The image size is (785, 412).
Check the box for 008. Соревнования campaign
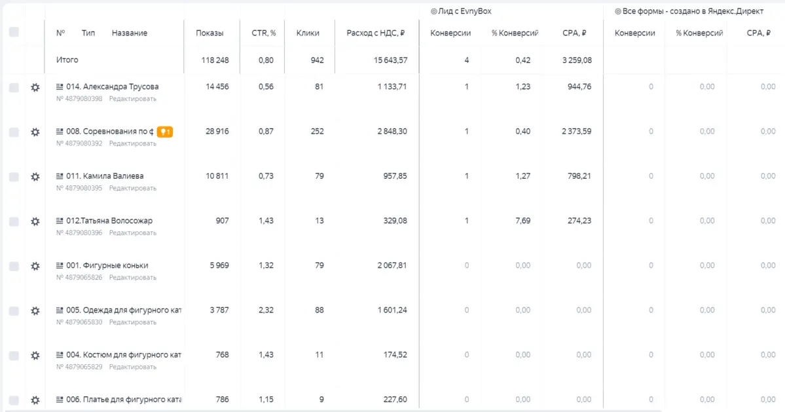(x=14, y=132)
